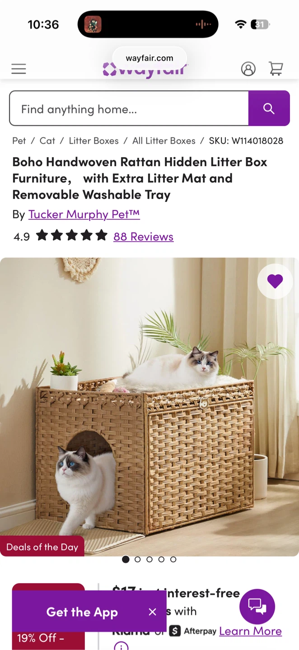
Task: View the shopping cart
Action: point(276,69)
